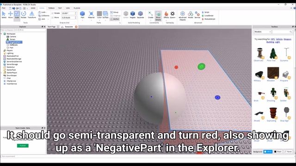Activate the Select tool in the ribbon
Viewport: 296px width, 166px height.
[x=4, y=15]
